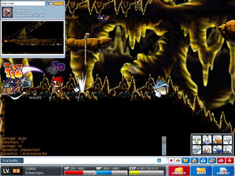Use the Hm quick-slot orange potion
235x176 pixels.
[217, 140]
